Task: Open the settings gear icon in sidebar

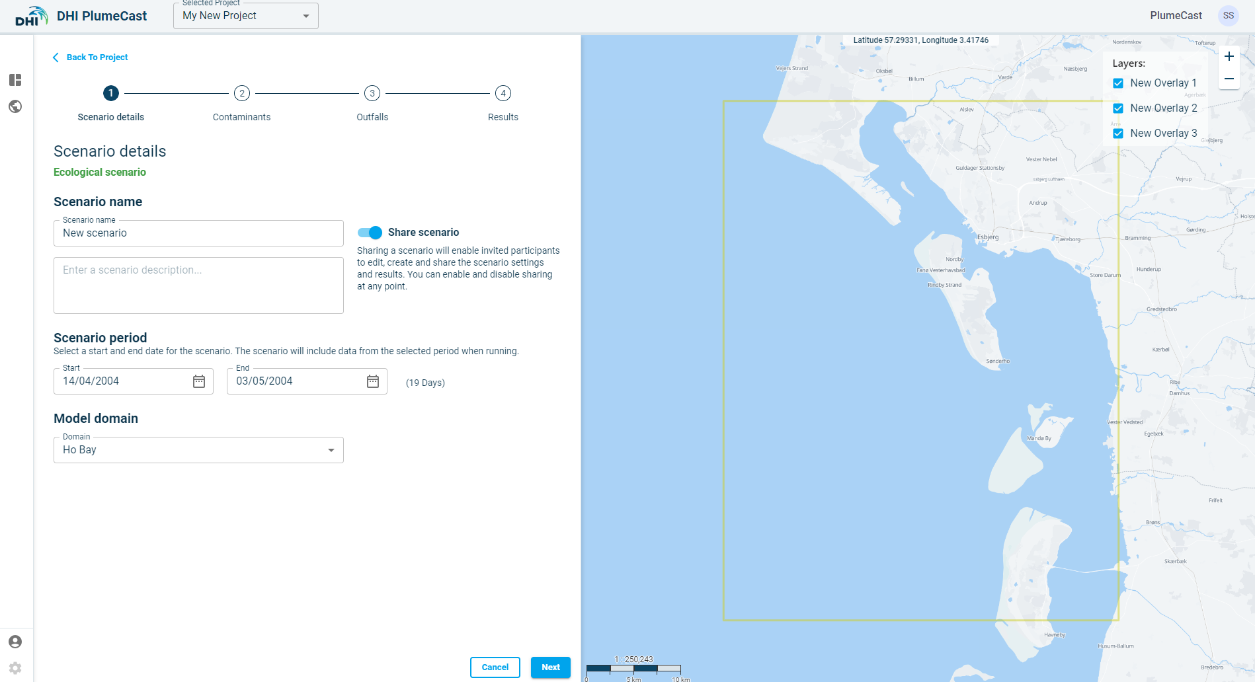Action: (15, 668)
